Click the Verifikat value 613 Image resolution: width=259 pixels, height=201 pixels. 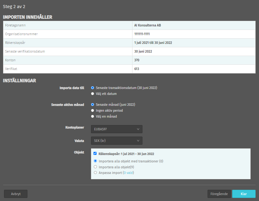(137, 69)
